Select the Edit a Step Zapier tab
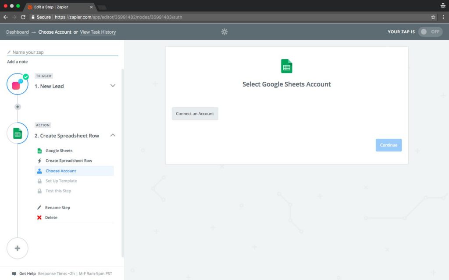This screenshot has height=280, width=449. coord(60,7)
